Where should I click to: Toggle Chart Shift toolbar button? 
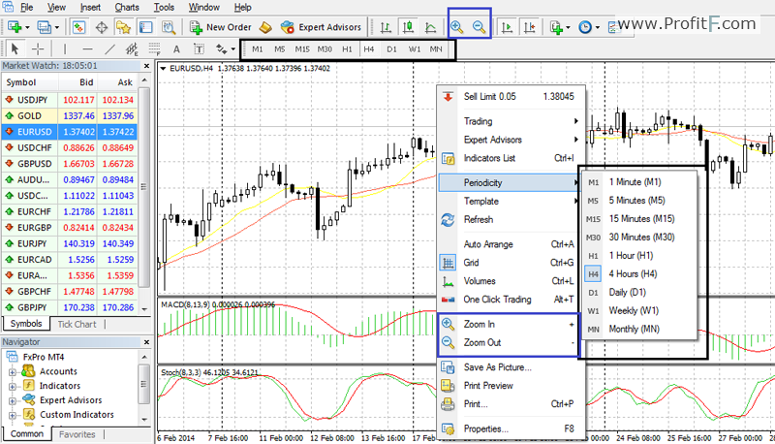click(529, 27)
